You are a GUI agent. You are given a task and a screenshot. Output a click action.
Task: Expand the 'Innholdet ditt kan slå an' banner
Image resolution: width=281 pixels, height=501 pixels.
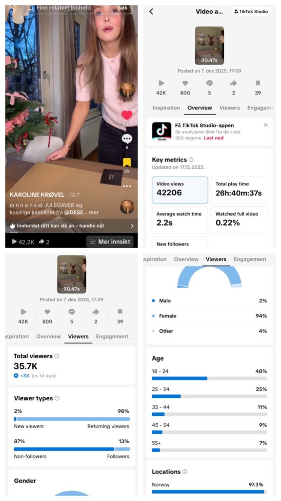[x=72, y=226]
